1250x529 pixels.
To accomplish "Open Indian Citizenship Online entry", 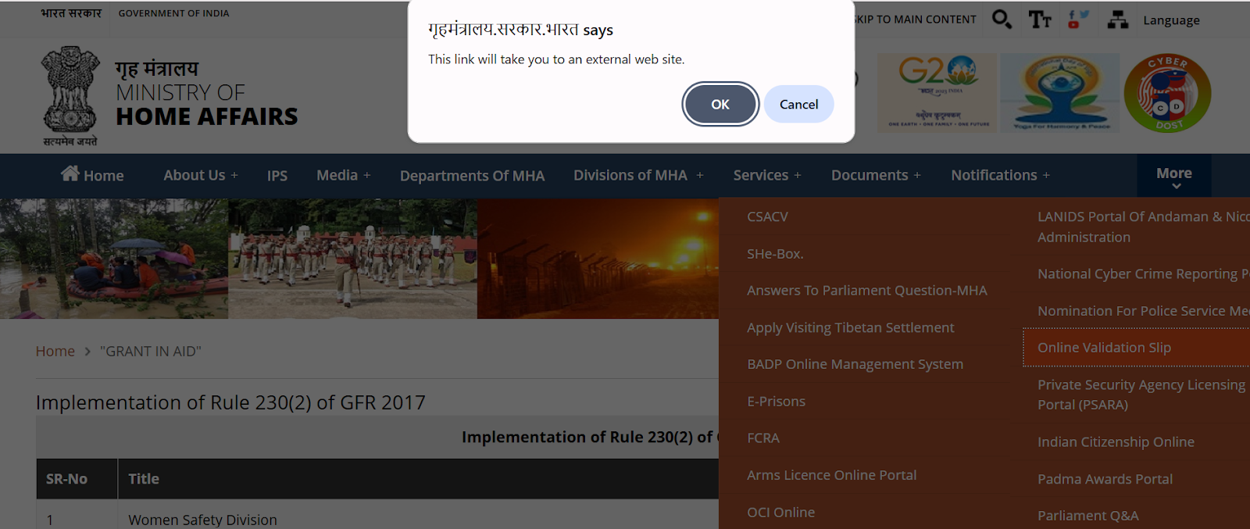I will tap(1116, 442).
